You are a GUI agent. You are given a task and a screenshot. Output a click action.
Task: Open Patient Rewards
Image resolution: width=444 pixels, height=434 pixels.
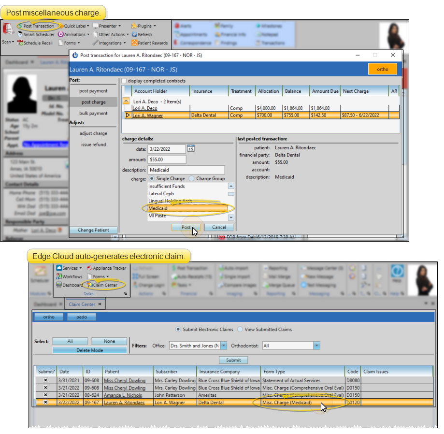(134, 43)
